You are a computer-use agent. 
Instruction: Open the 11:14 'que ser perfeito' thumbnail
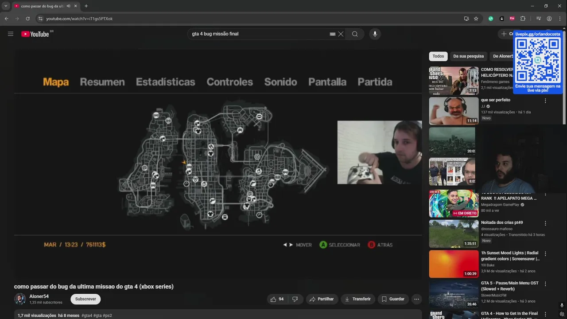[454, 111]
